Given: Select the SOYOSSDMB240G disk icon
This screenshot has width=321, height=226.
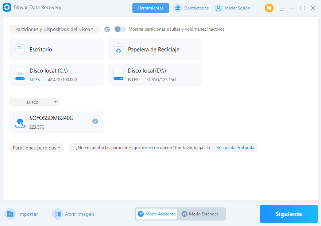Looking at the screenshot, I should [20, 122].
